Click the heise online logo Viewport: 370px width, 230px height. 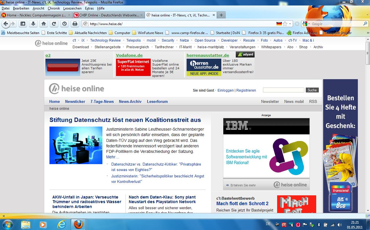(77, 89)
